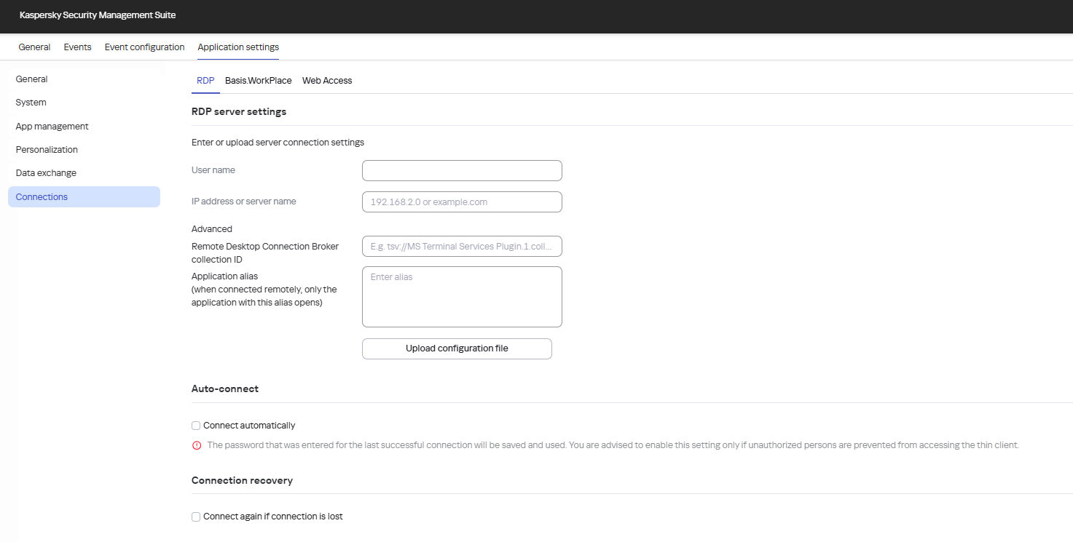
Task: Click the Enter alias text area
Action: pos(462,296)
